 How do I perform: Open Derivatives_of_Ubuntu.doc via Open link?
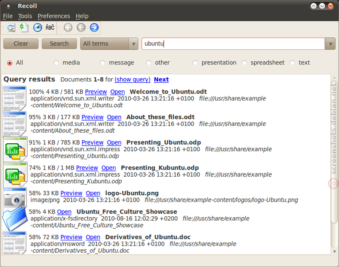coord(93,237)
